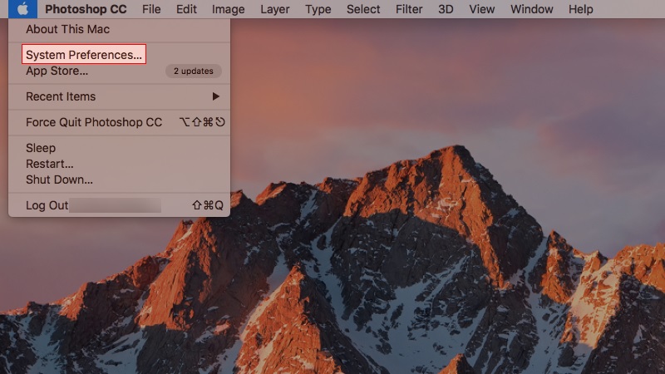Open the Filter menu

pyautogui.click(x=409, y=9)
